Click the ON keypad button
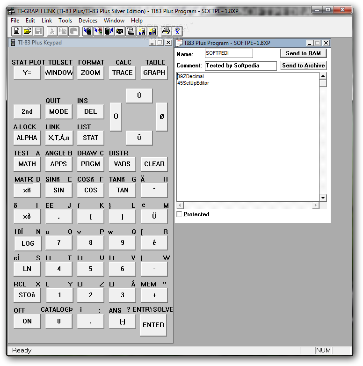Viewport: 363px width, 366px height. pos(27,322)
